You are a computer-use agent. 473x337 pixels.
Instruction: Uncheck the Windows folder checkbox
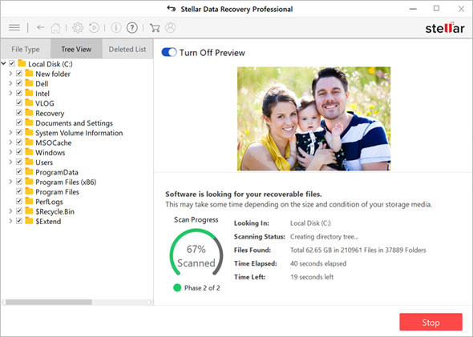19,152
